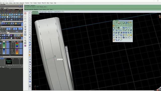The height and width of the screenshot is (91, 161).
Task: Click the lock icon in popup toolbar
Action: click(116, 23)
